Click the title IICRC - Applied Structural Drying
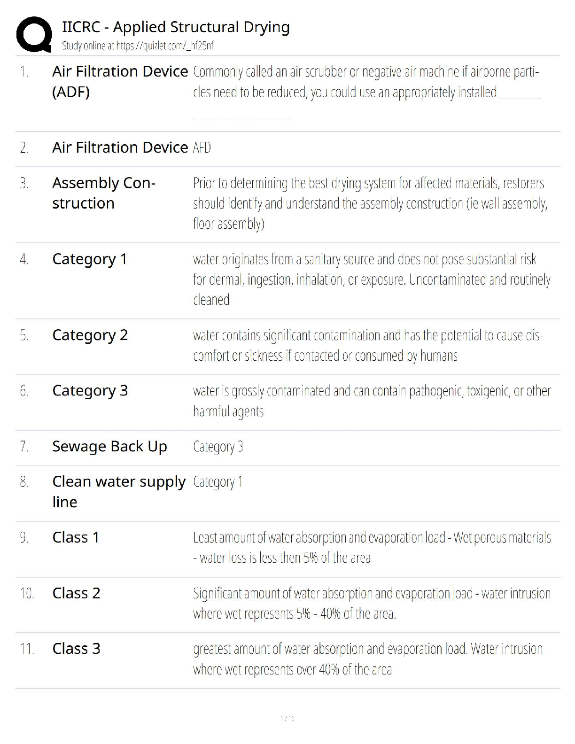The image size is (575, 744). 176,27
